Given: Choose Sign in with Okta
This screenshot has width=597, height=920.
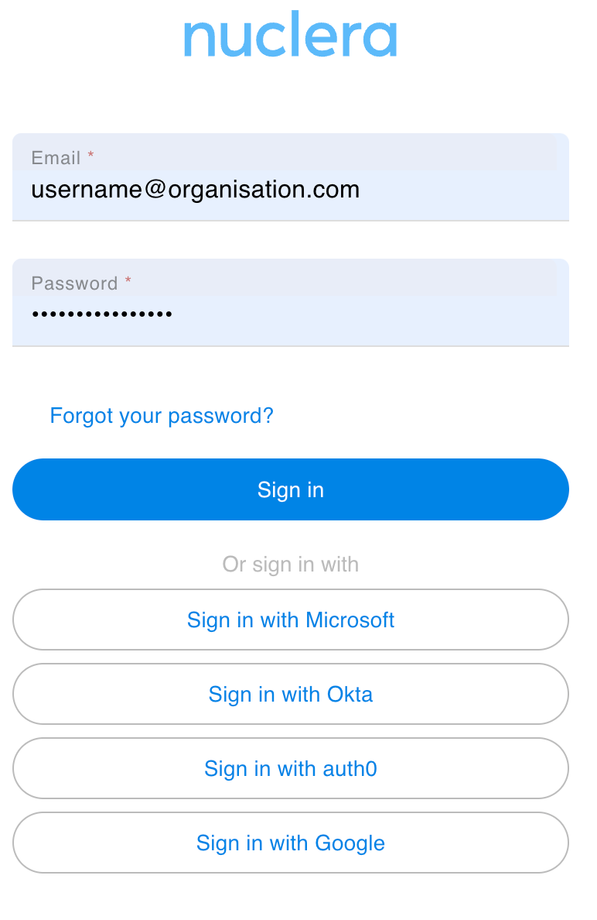Looking at the screenshot, I should pos(290,694).
